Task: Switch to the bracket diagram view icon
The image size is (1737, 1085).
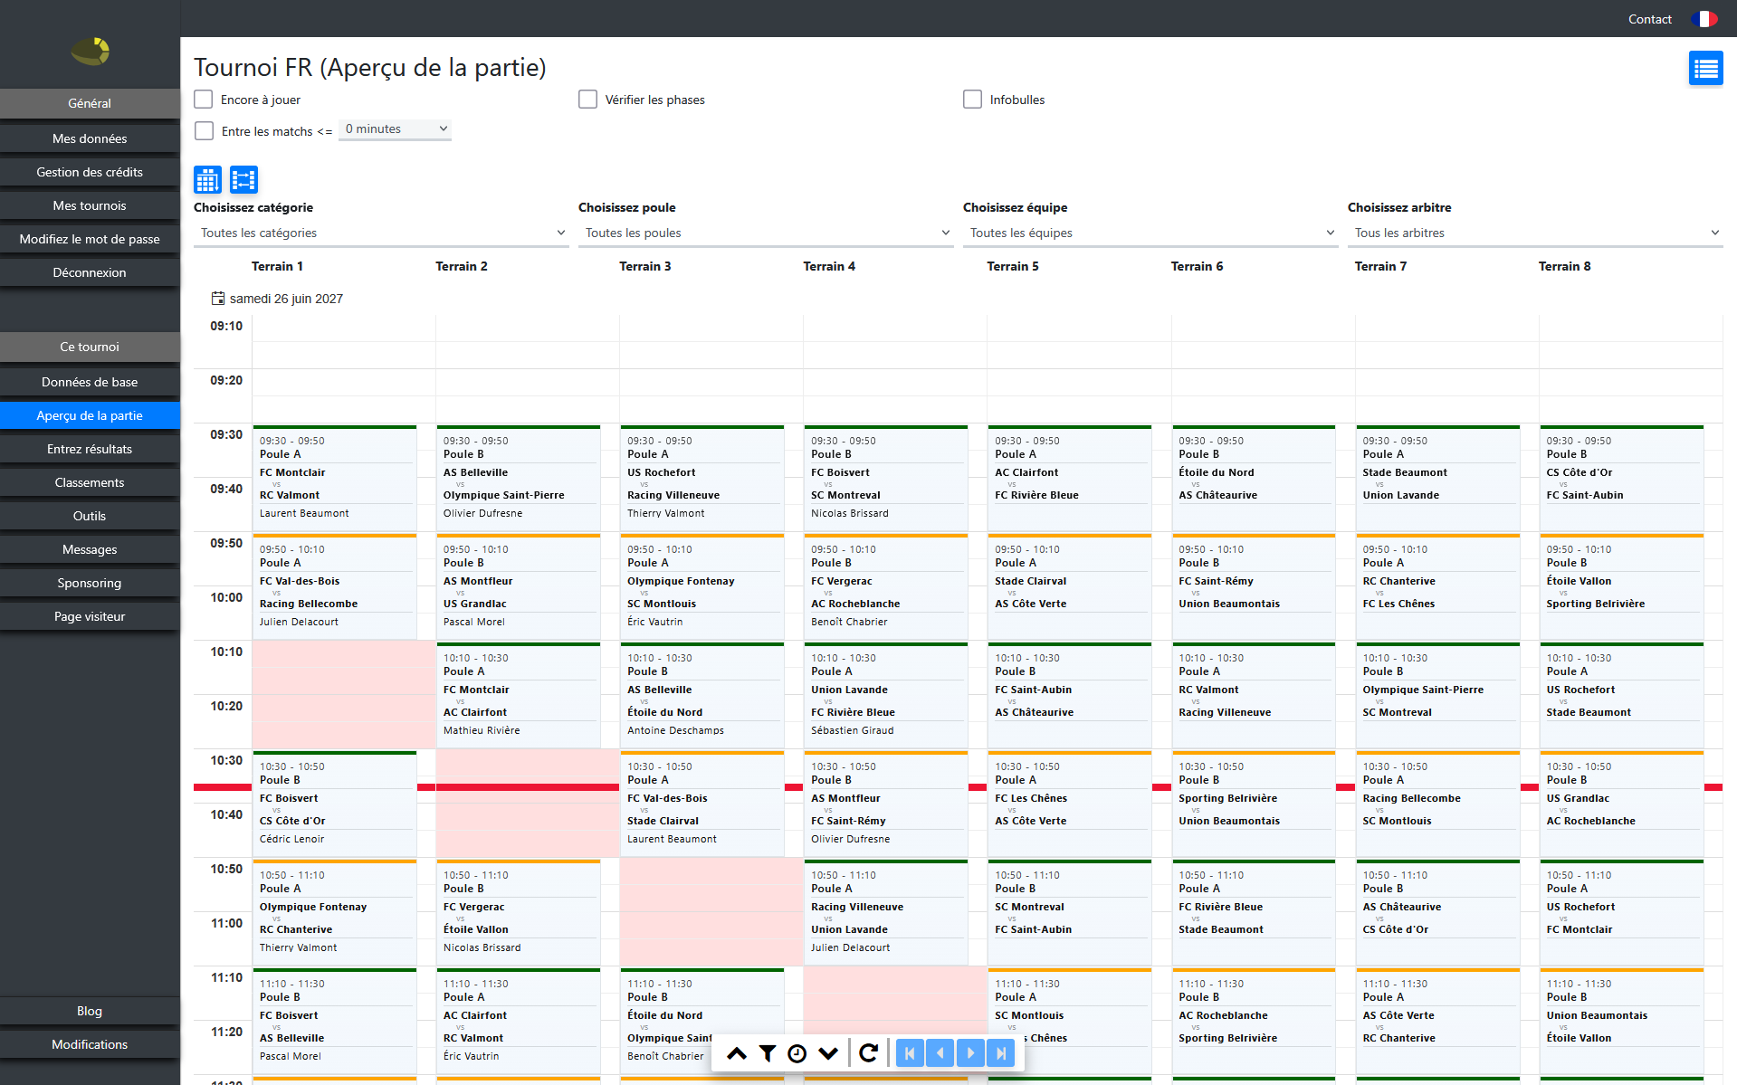Action: pyautogui.click(x=244, y=180)
